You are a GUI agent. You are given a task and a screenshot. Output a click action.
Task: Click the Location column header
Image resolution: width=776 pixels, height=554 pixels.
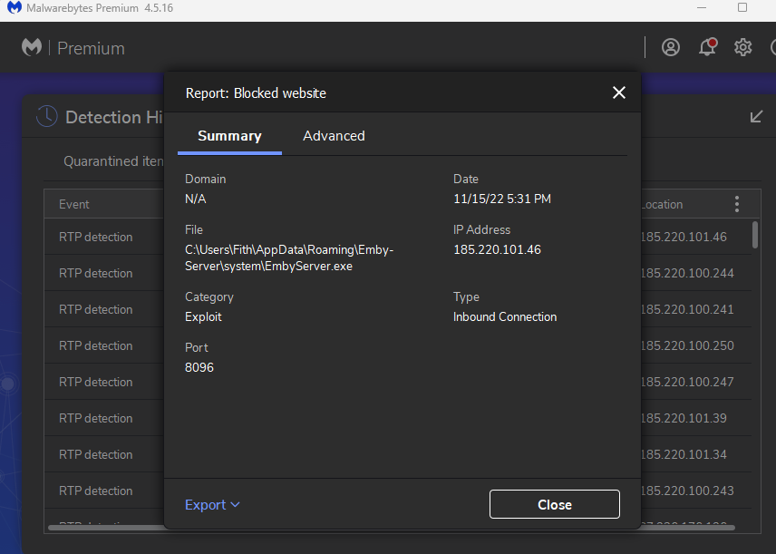point(662,204)
